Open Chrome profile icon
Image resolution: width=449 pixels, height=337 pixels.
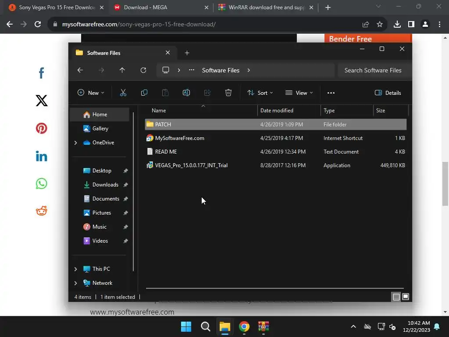(x=425, y=25)
